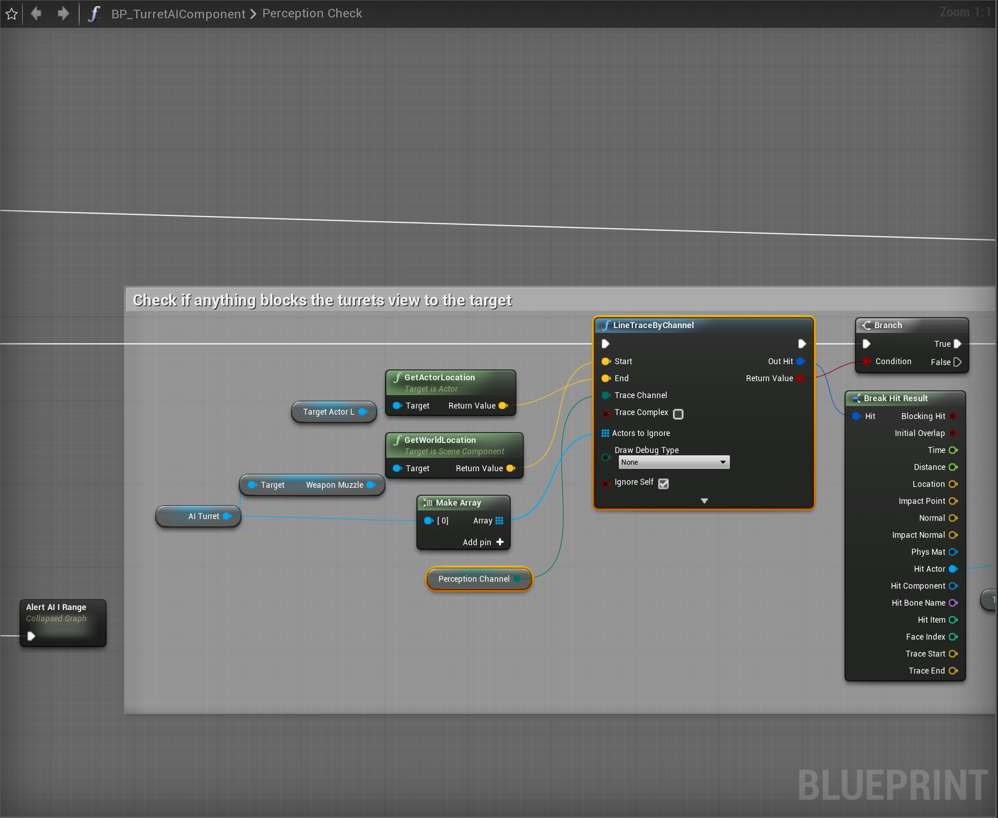Click the LineTraceByChannel input execution pin
998x818 pixels.
pyautogui.click(x=606, y=343)
